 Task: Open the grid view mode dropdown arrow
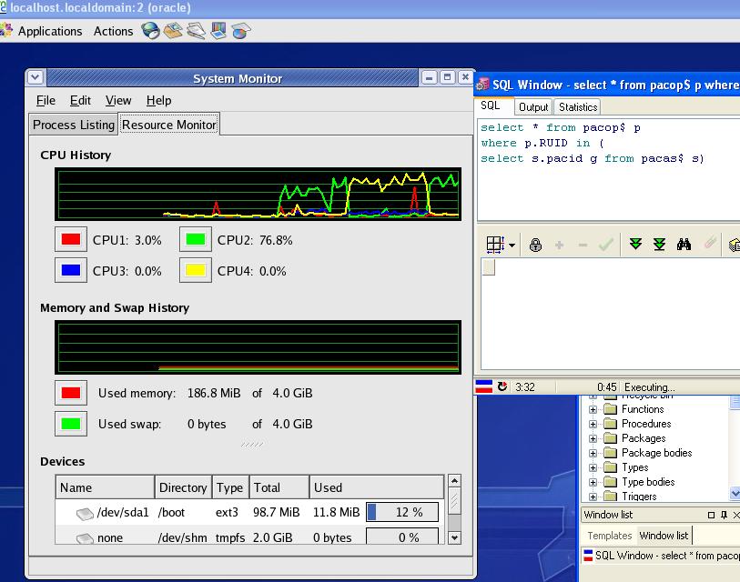click(512, 246)
